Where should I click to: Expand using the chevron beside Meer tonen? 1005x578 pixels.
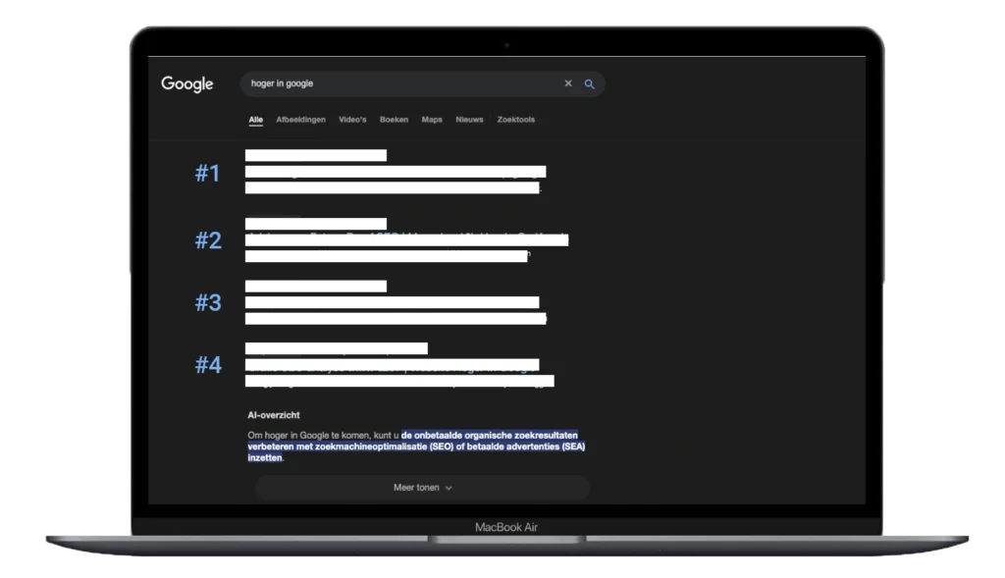click(449, 488)
